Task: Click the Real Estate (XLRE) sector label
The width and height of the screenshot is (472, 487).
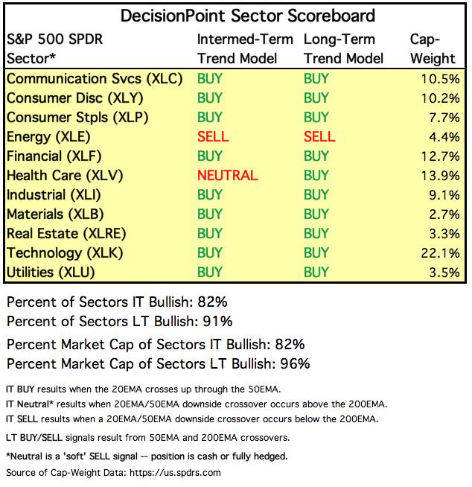Action: click(x=66, y=234)
